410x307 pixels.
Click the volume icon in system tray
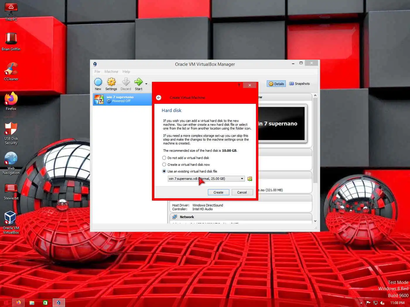point(382,303)
